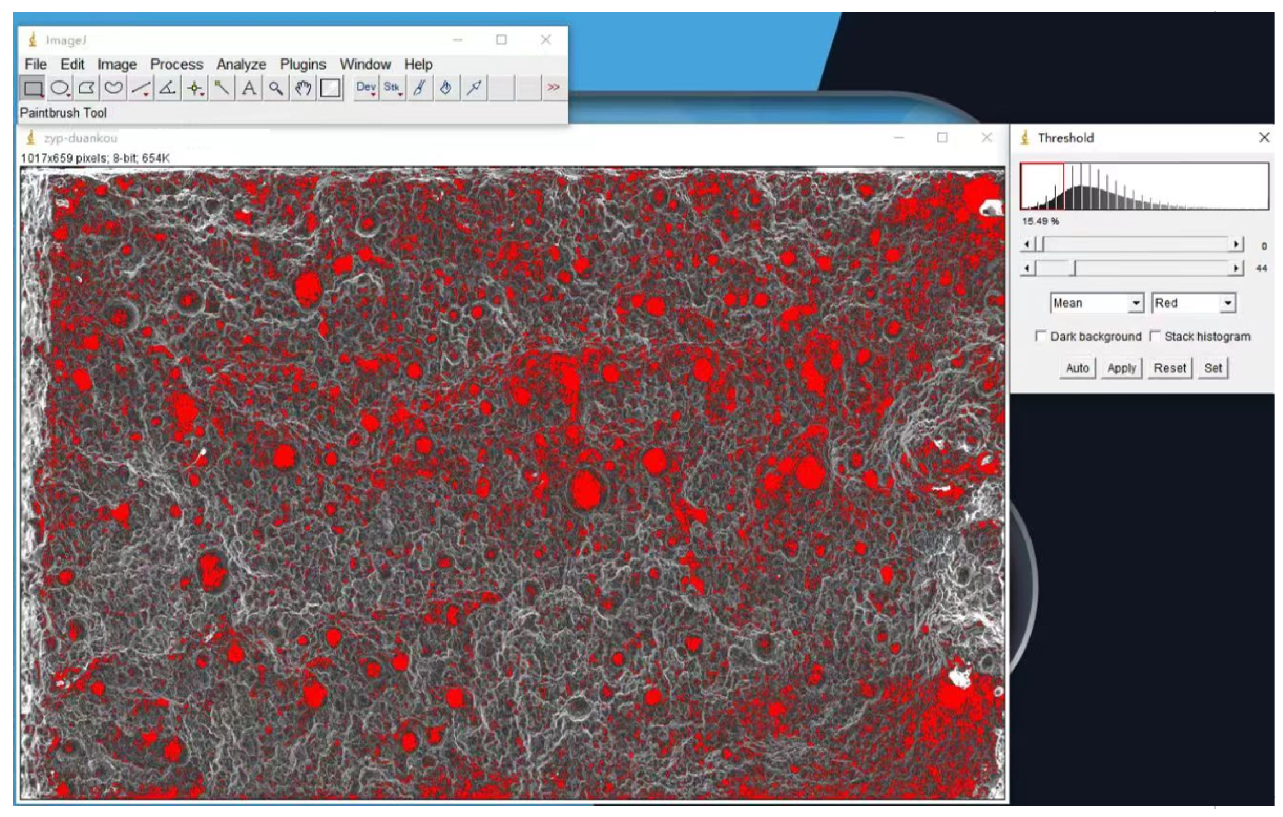Viewport: 1283px width, 817px height.
Task: Select the Scrolling hand tool
Action: (303, 88)
